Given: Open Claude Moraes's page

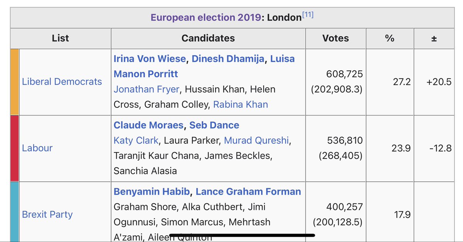Looking at the screenshot, I should 148,125.
